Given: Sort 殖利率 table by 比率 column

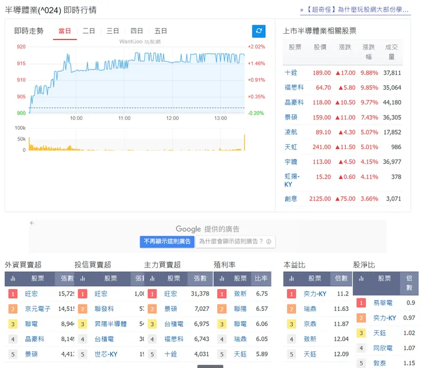Looking at the screenshot, I should pyautogui.click(x=261, y=278).
